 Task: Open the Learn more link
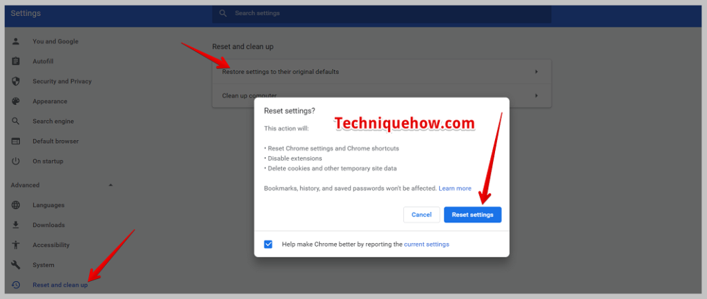455,189
